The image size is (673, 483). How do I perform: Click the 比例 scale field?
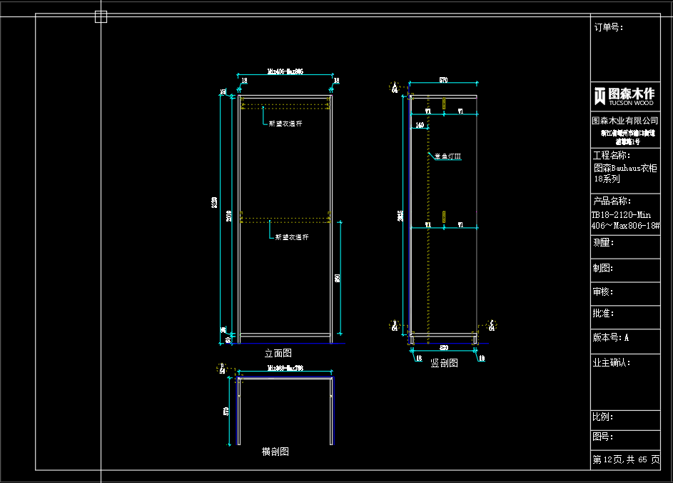(x=603, y=417)
